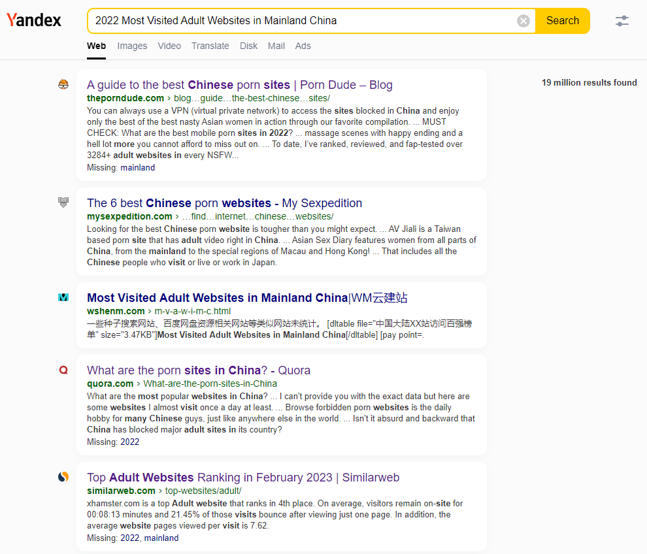Viewport: 647px width, 554px height.
Task: Open 'The 6 best Chinese' result title
Action: 224,203
